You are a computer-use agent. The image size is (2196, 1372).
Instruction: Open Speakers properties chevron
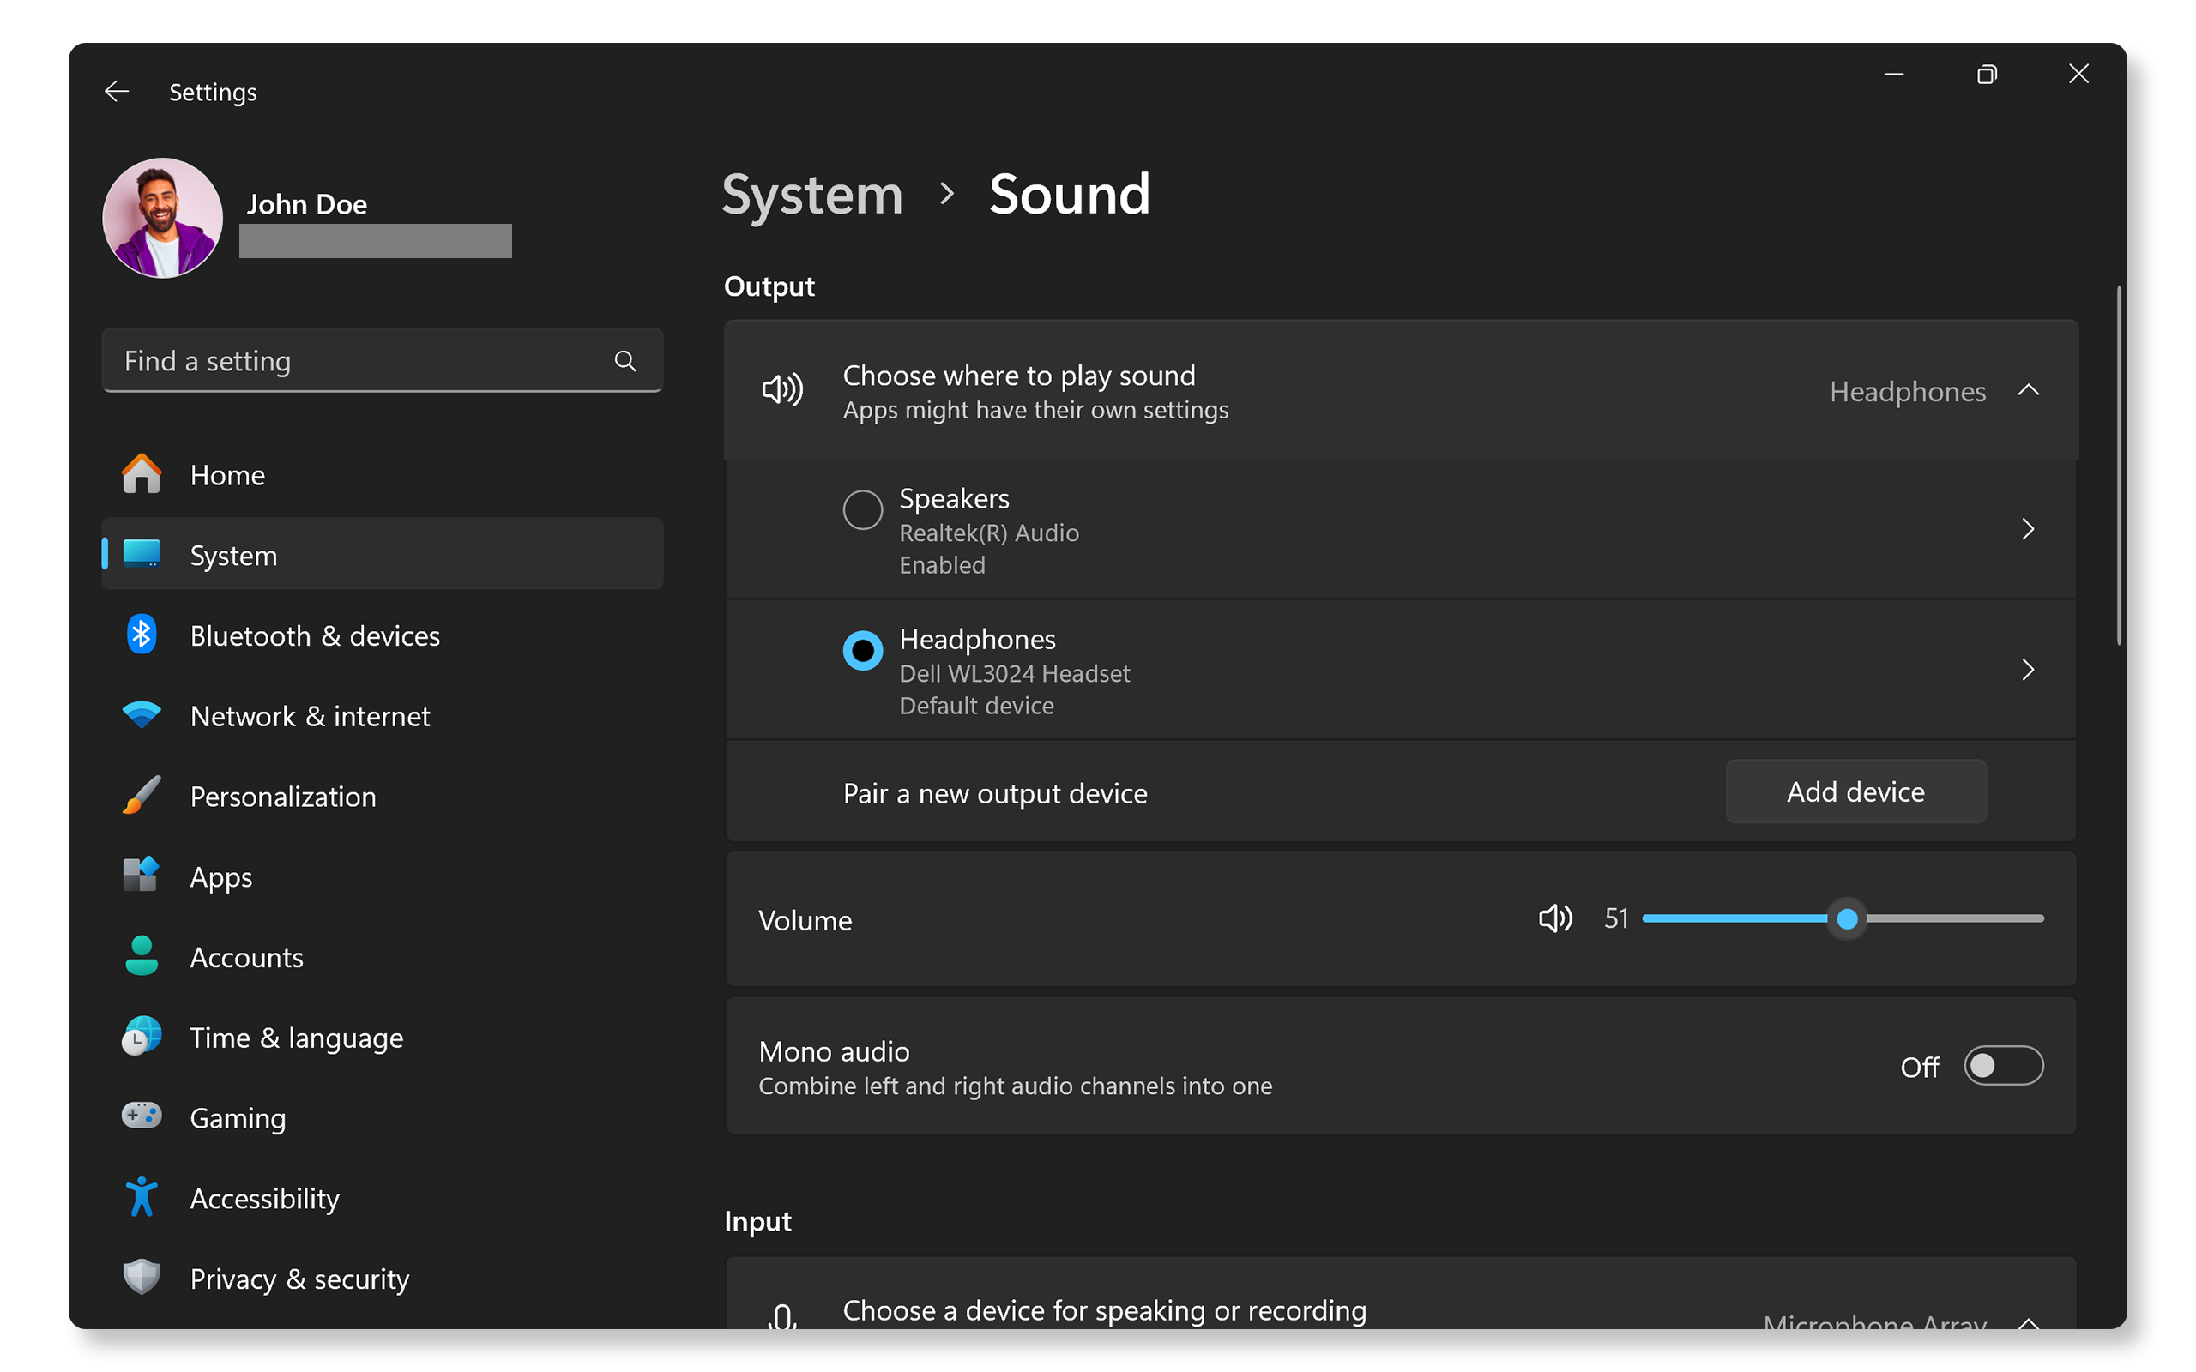[2027, 529]
